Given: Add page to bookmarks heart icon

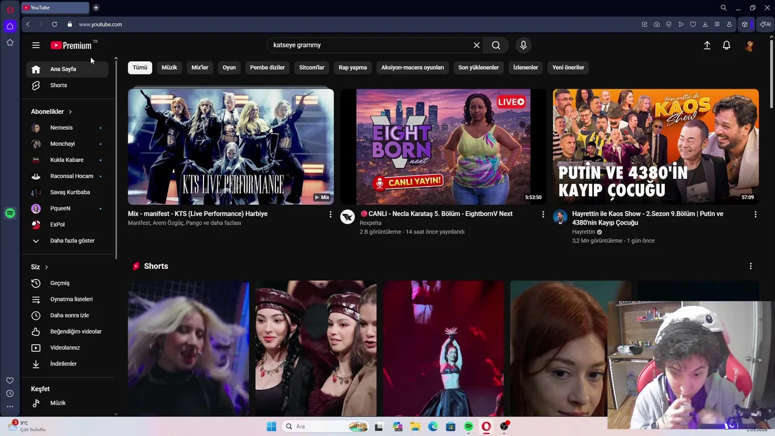Looking at the screenshot, I should point(693,24).
